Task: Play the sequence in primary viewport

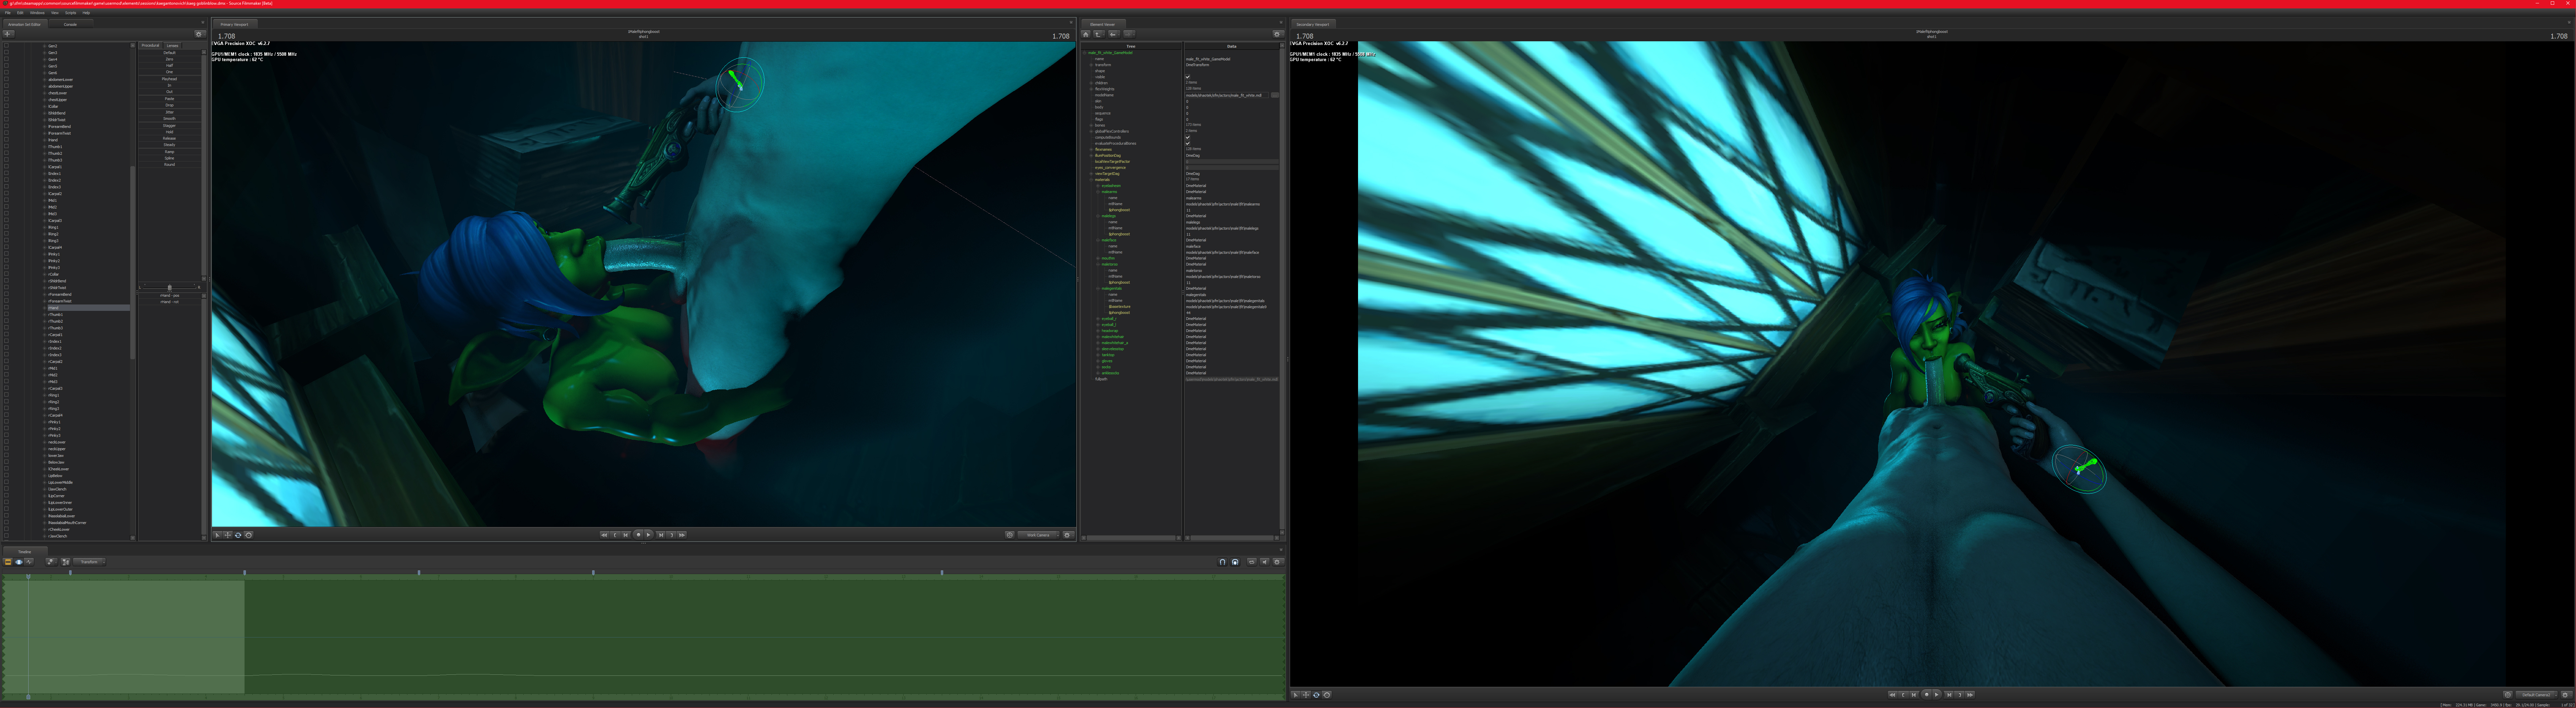Action: pyautogui.click(x=649, y=535)
